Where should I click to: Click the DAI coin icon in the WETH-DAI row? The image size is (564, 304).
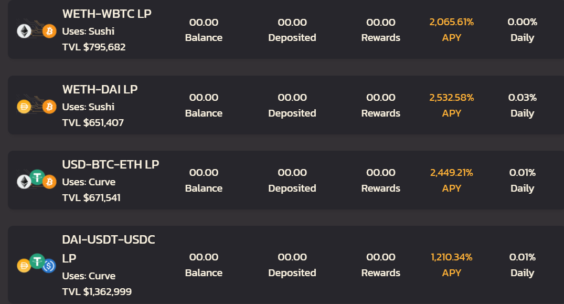24,107
